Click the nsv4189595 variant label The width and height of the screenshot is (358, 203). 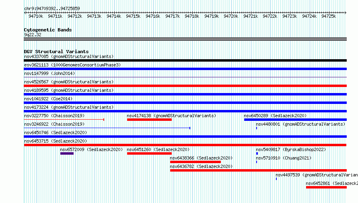pos(69,90)
